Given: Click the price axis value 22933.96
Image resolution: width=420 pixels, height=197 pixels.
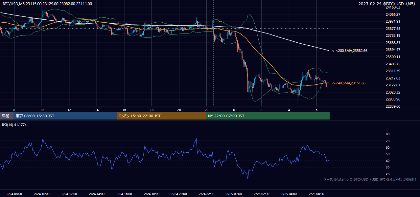Looking at the screenshot, I should coord(393,99).
